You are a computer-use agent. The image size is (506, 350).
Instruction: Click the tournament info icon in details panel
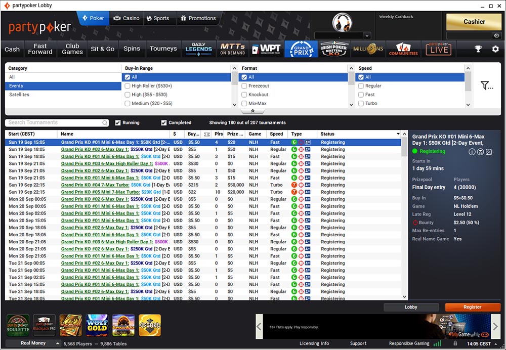472,152
